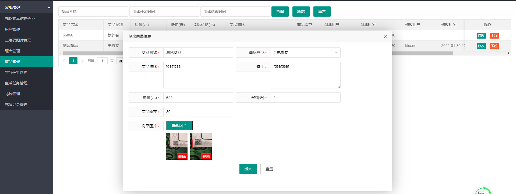
Task: Click 修改 in the 66866 row
Action: click(481, 35)
